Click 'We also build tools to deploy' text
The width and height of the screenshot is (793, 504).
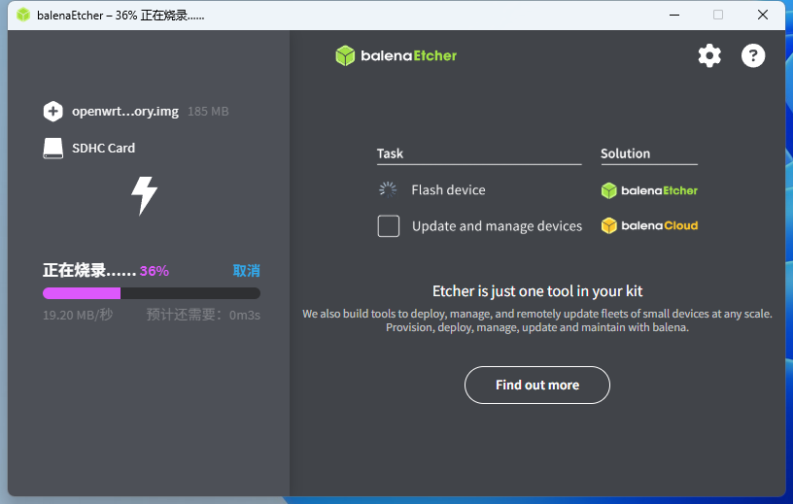(x=537, y=314)
